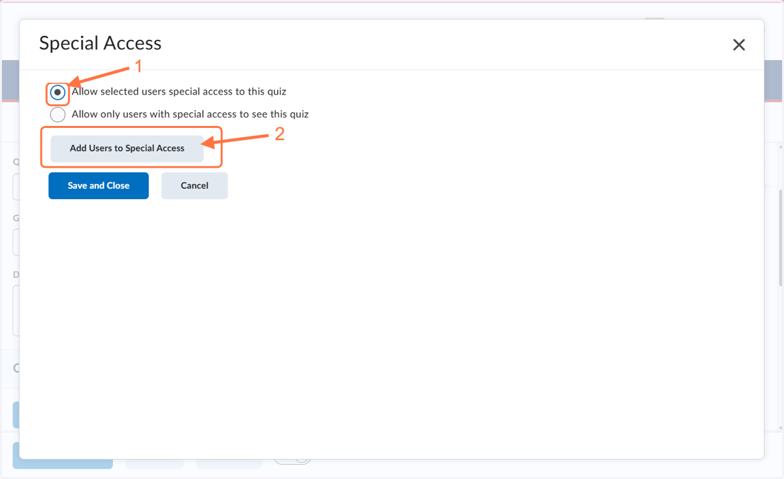Screen dimensions: 784x479
Task: Cancel the Special Access dialog
Action: pyautogui.click(x=195, y=185)
